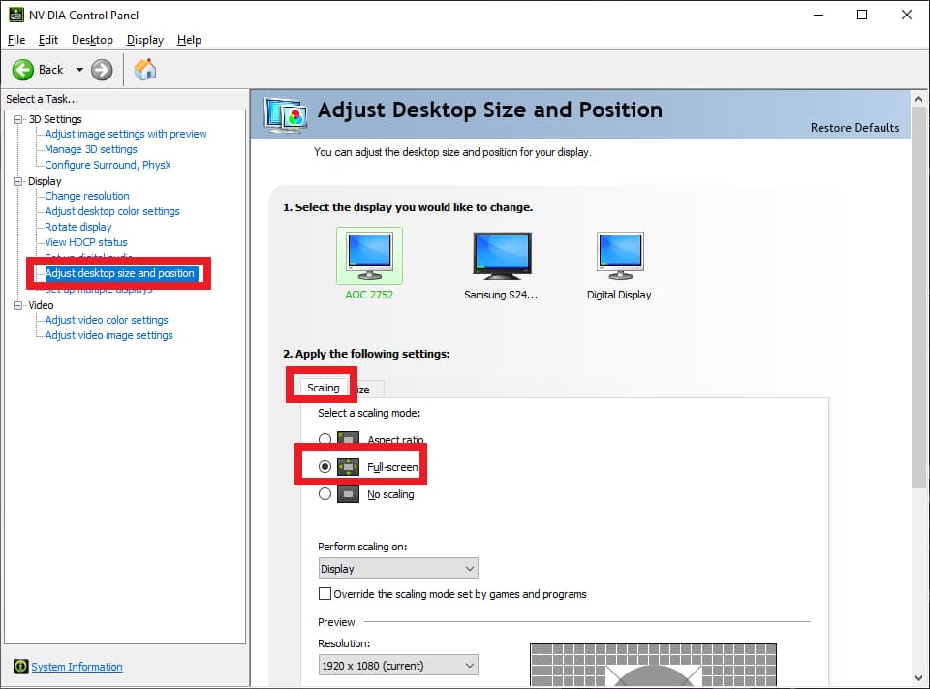Switch to the Size tab
The height and width of the screenshot is (689, 930).
365,389
